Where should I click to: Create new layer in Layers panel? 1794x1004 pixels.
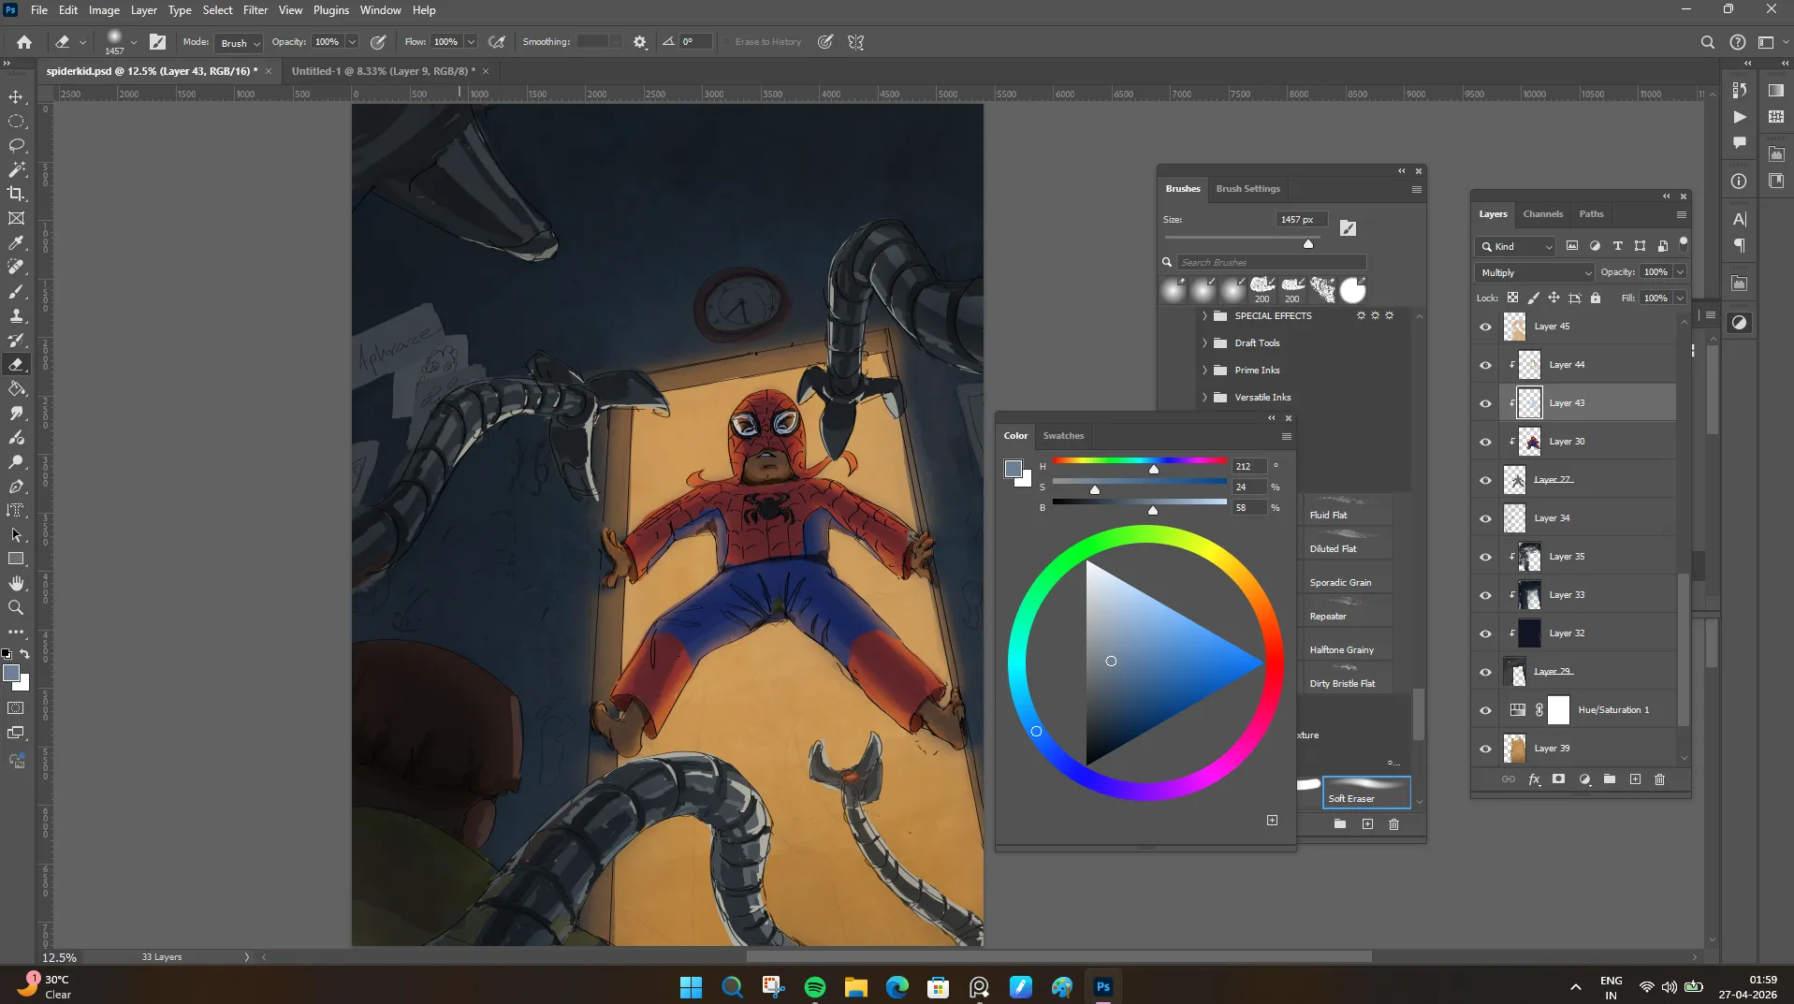1635,779
